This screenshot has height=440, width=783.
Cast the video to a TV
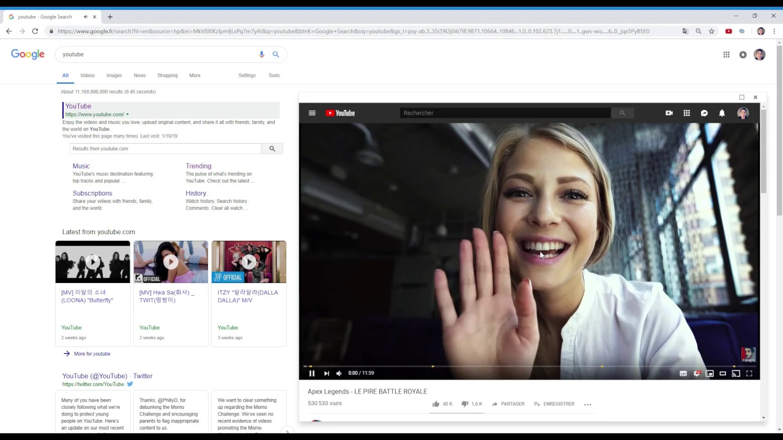736,373
